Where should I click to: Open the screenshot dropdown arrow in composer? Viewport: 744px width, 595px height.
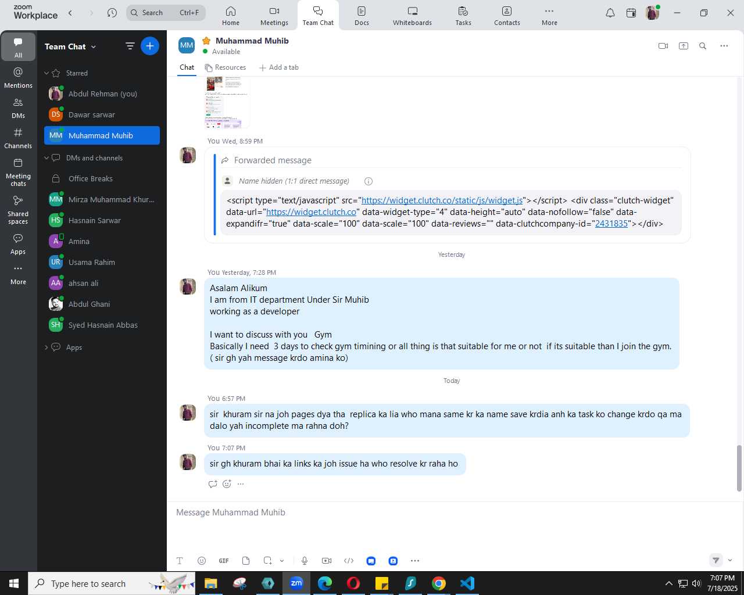pyautogui.click(x=282, y=561)
